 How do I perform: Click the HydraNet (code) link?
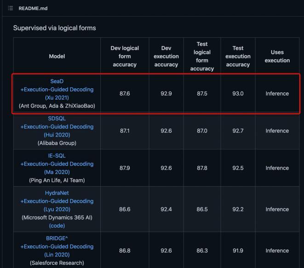57,226
